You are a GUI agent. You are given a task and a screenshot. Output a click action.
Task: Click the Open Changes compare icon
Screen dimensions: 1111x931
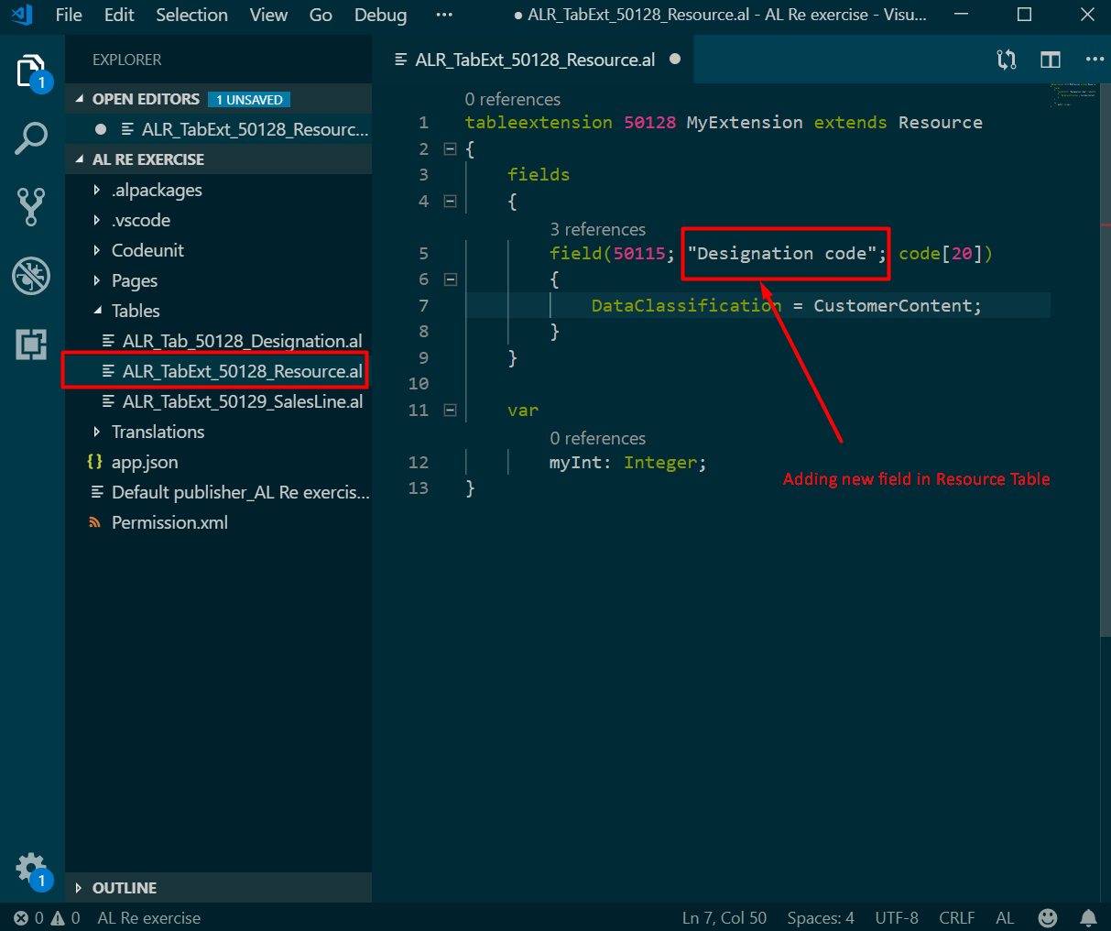point(1007,60)
